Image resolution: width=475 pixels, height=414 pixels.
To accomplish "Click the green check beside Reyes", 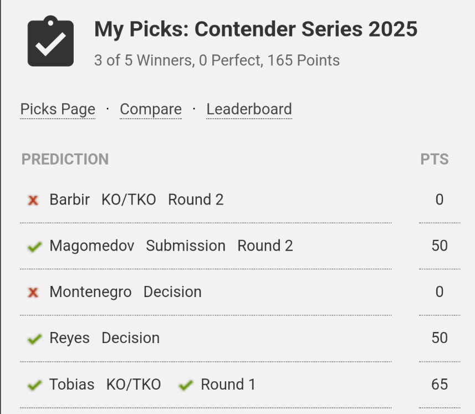I will (34, 339).
